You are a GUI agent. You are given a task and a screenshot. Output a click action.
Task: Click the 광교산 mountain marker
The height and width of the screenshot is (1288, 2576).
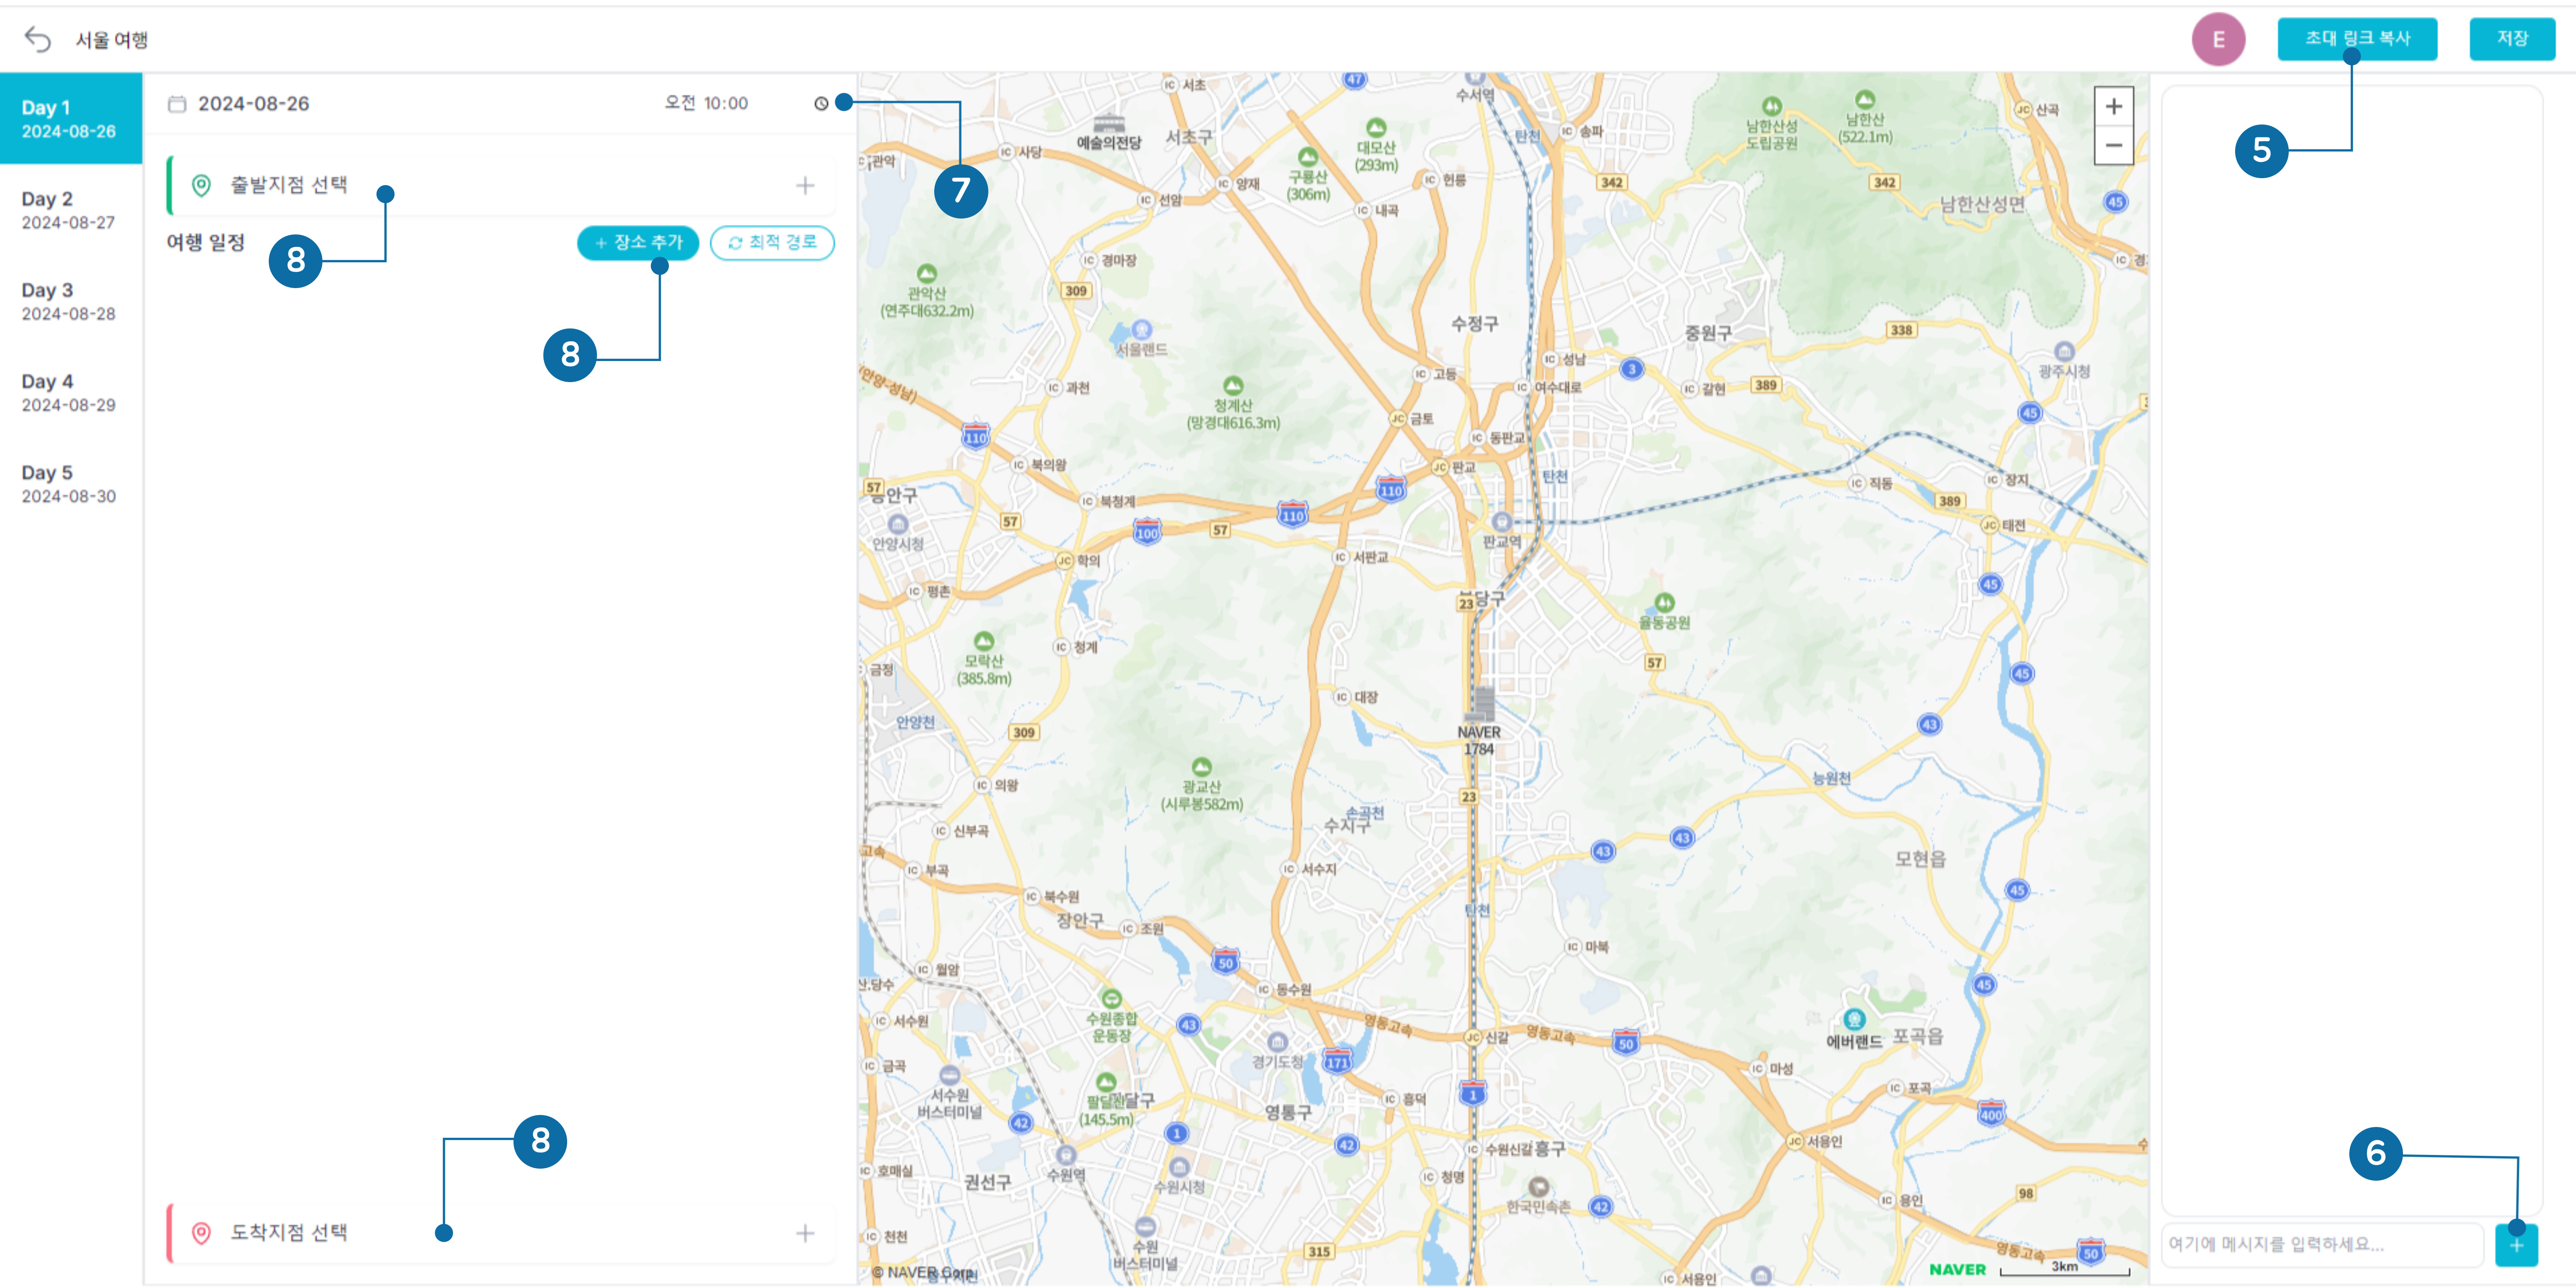1202,767
